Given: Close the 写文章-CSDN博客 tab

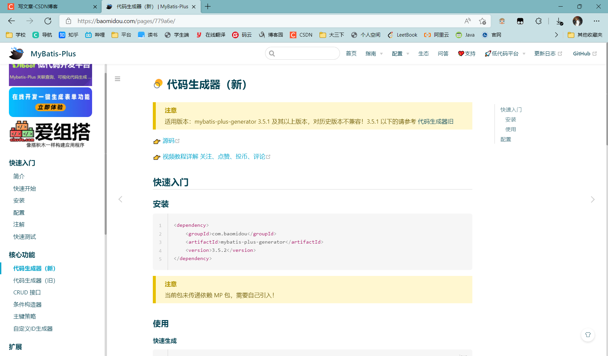Looking at the screenshot, I should pyautogui.click(x=95, y=7).
